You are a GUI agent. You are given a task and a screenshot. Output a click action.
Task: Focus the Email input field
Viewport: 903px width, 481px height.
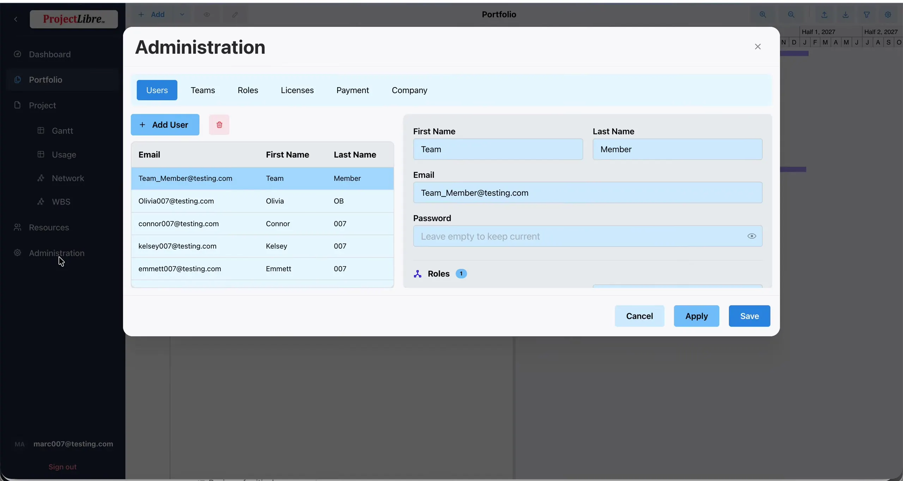[x=588, y=193]
